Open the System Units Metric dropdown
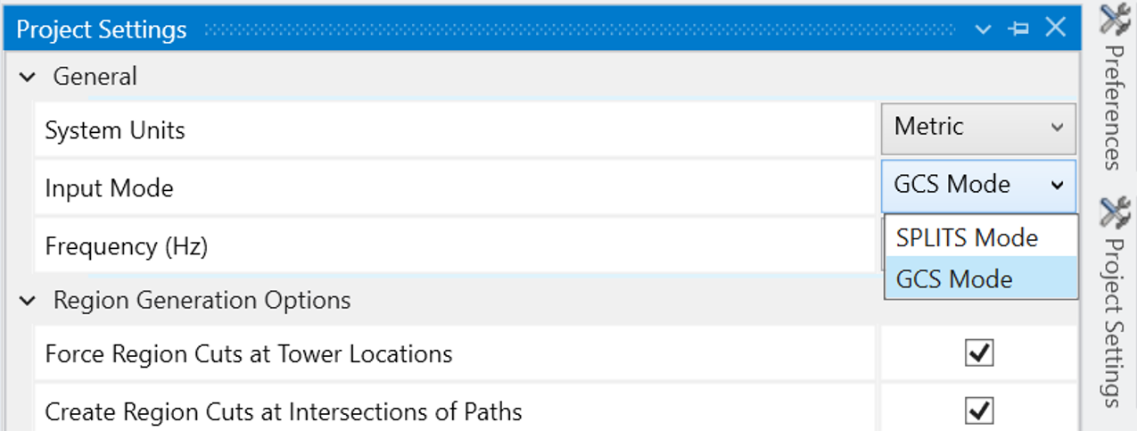The width and height of the screenshot is (1137, 431). (x=979, y=128)
